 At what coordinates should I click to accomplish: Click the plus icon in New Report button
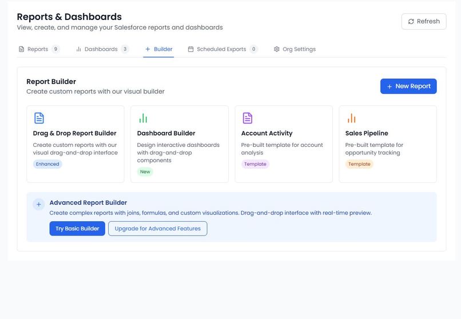(x=390, y=87)
